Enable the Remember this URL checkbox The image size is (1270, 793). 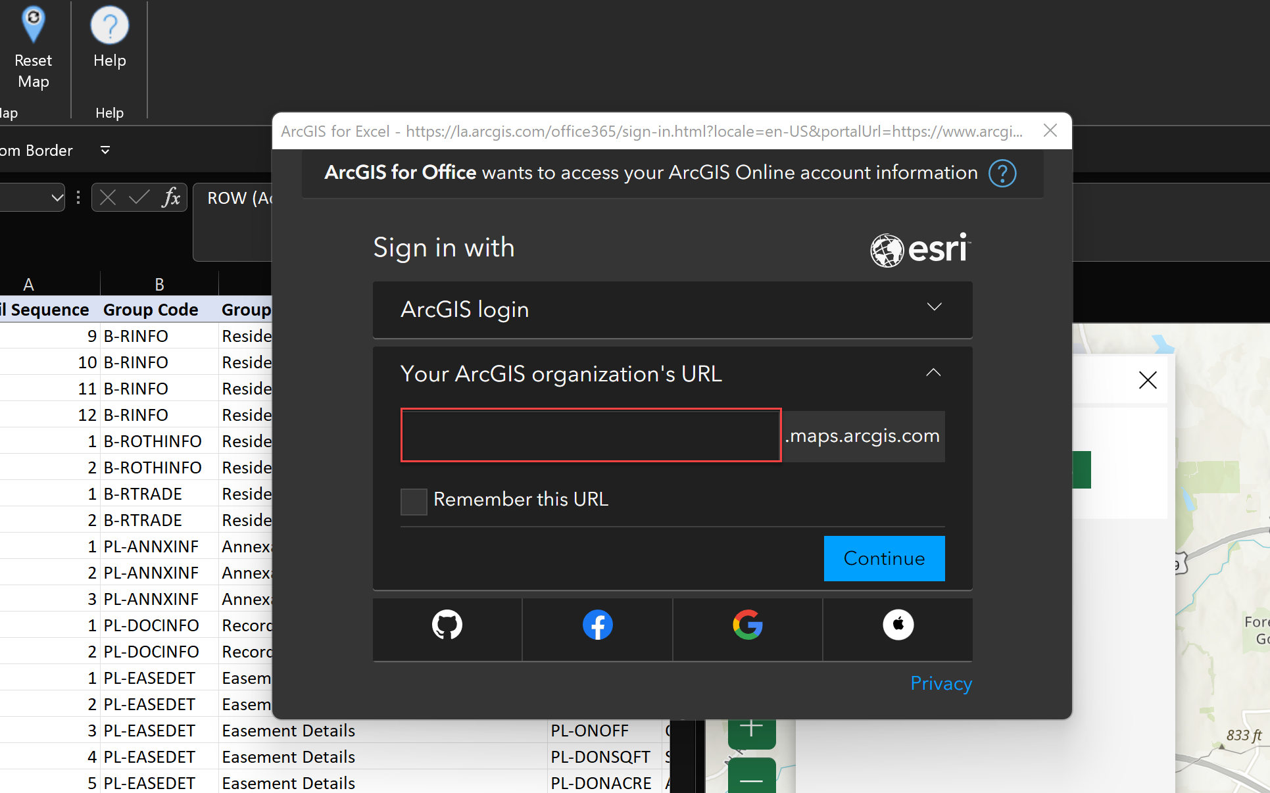tap(413, 501)
